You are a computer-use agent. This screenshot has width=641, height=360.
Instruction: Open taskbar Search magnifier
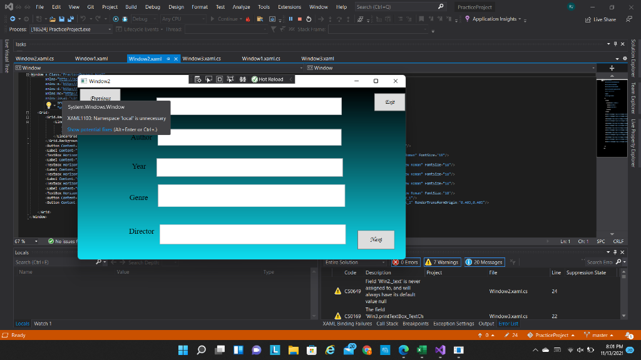[202, 350]
